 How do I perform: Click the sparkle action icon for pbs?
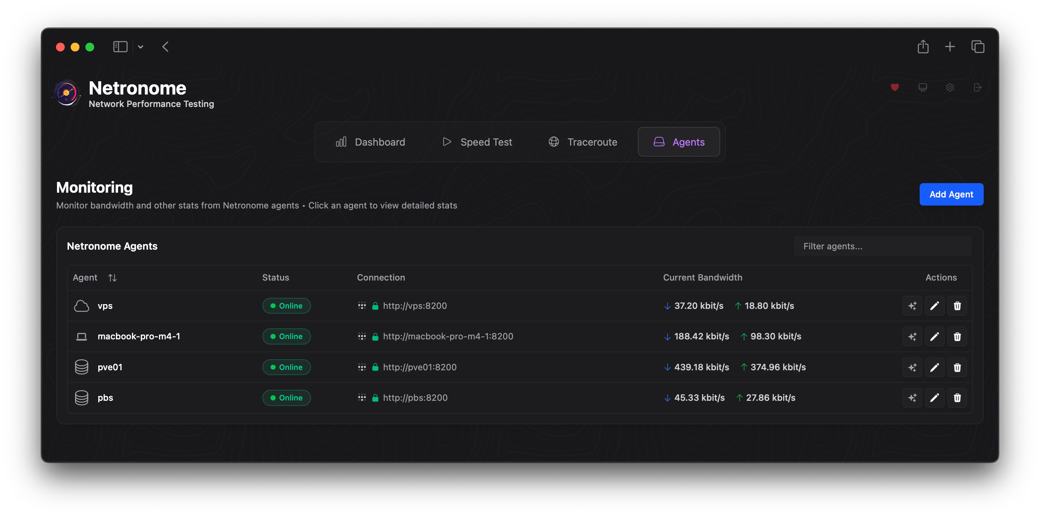912,398
